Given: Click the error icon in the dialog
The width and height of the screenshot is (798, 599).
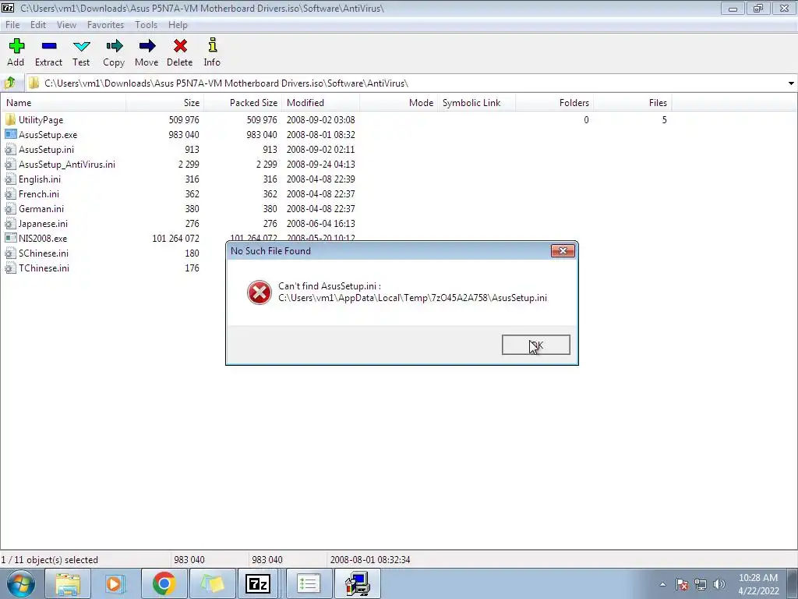Looking at the screenshot, I should pos(259,292).
